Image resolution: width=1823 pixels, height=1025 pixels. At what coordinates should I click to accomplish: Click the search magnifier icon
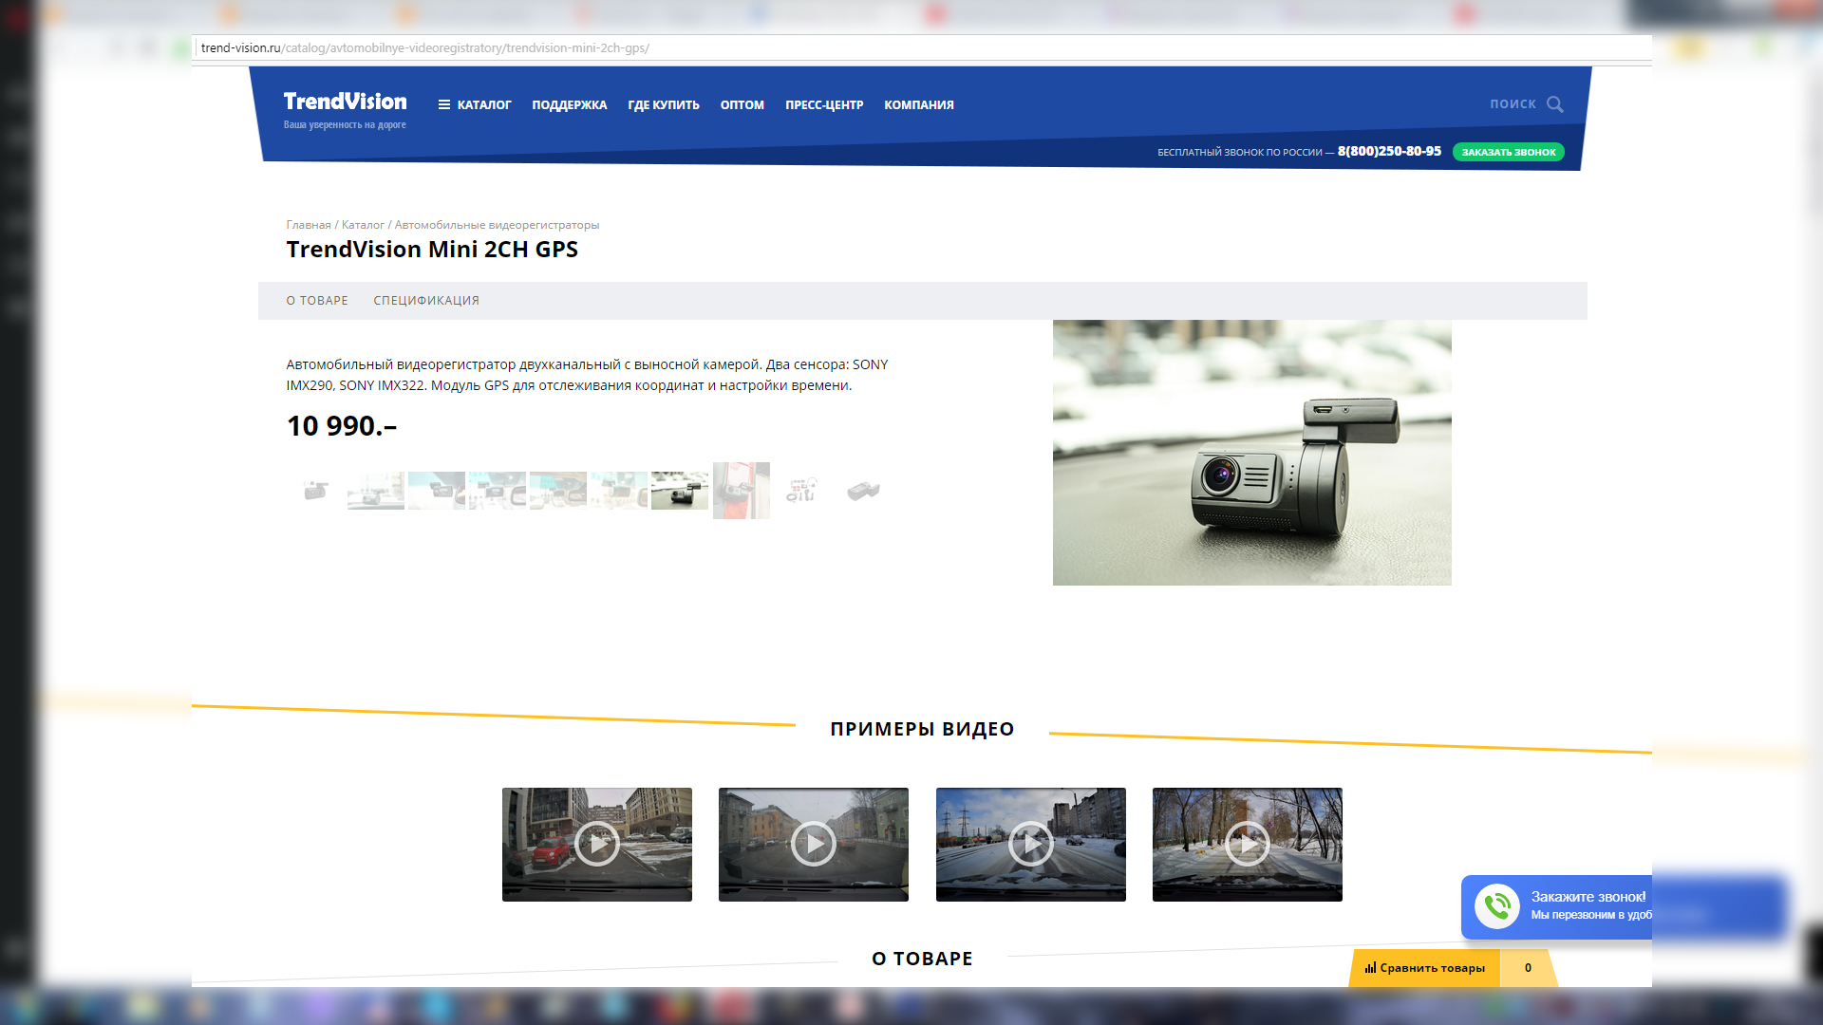[1554, 104]
